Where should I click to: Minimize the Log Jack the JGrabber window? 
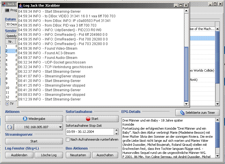(x=176, y=5)
